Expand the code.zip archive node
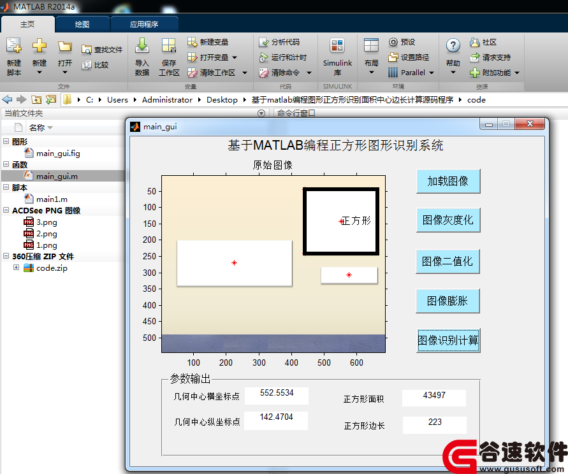Screen dimensions: 568x474 click(16, 267)
